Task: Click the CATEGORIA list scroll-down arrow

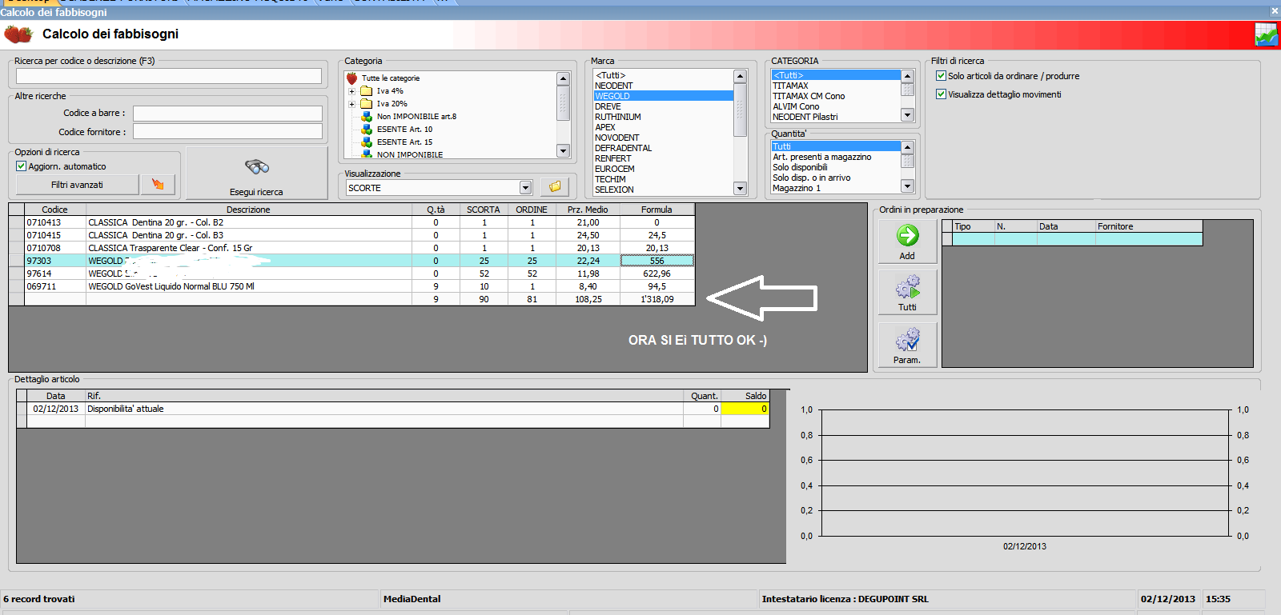Action: [x=907, y=115]
